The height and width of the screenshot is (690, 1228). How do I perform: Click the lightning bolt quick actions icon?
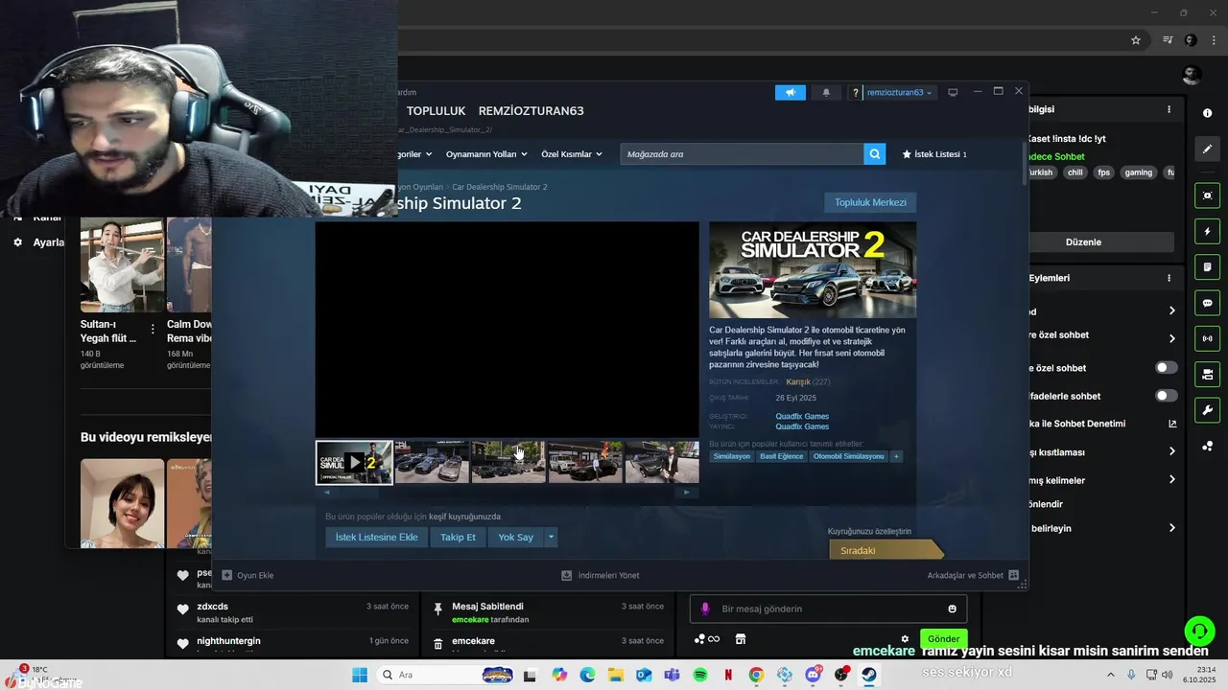pyautogui.click(x=1207, y=232)
